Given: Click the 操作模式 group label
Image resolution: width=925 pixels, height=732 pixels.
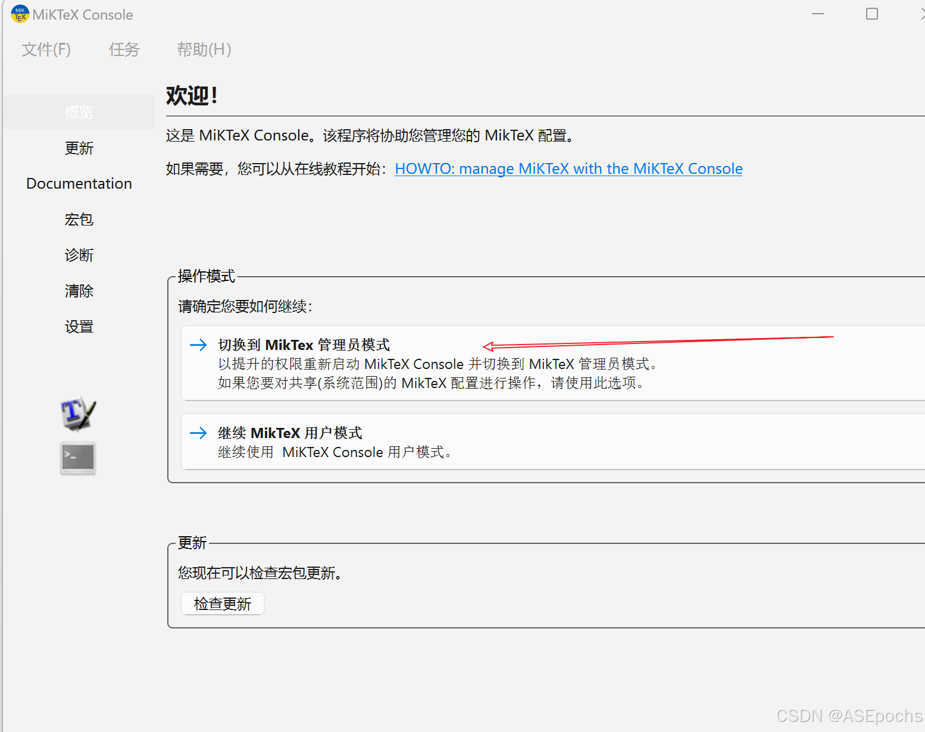Looking at the screenshot, I should click(207, 276).
